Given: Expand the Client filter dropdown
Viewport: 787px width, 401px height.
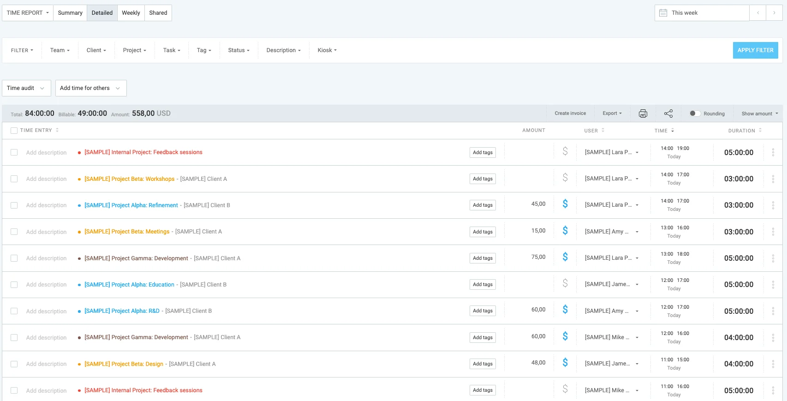Looking at the screenshot, I should pyautogui.click(x=96, y=50).
